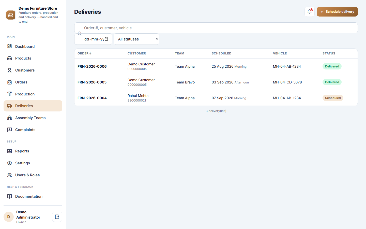Image resolution: width=366 pixels, height=229 pixels.
Task: Expand the All statuses dropdown
Action: pos(136,39)
